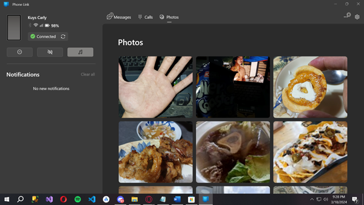Viewport: 364px width, 205px height.
Task: Open the more options menu with notification badge
Action: [x=347, y=16]
